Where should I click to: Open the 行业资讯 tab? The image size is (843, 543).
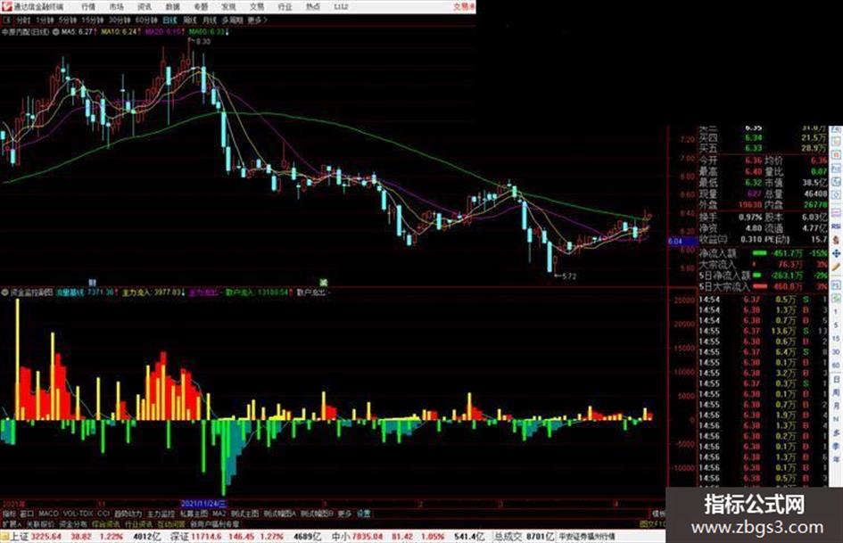click(x=138, y=523)
